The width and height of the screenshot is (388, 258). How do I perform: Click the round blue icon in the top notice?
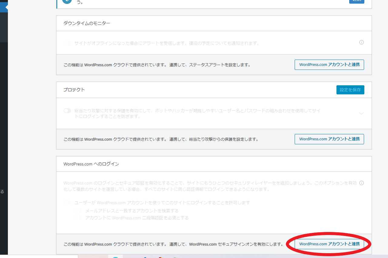[x=67, y=1]
